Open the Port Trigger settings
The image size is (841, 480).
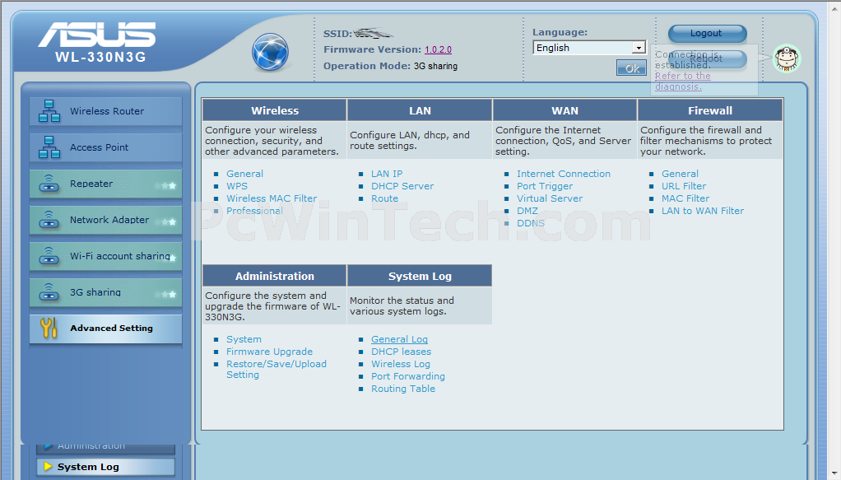pyautogui.click(x=545, y=186)
